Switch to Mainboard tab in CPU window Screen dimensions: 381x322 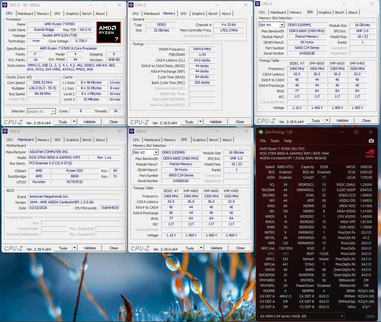25,14
